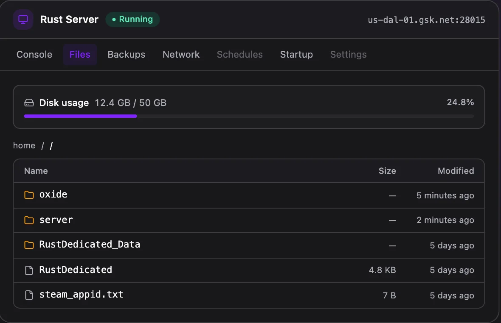
Task: Click the Running status badge
Action: (x=132, y=19)
